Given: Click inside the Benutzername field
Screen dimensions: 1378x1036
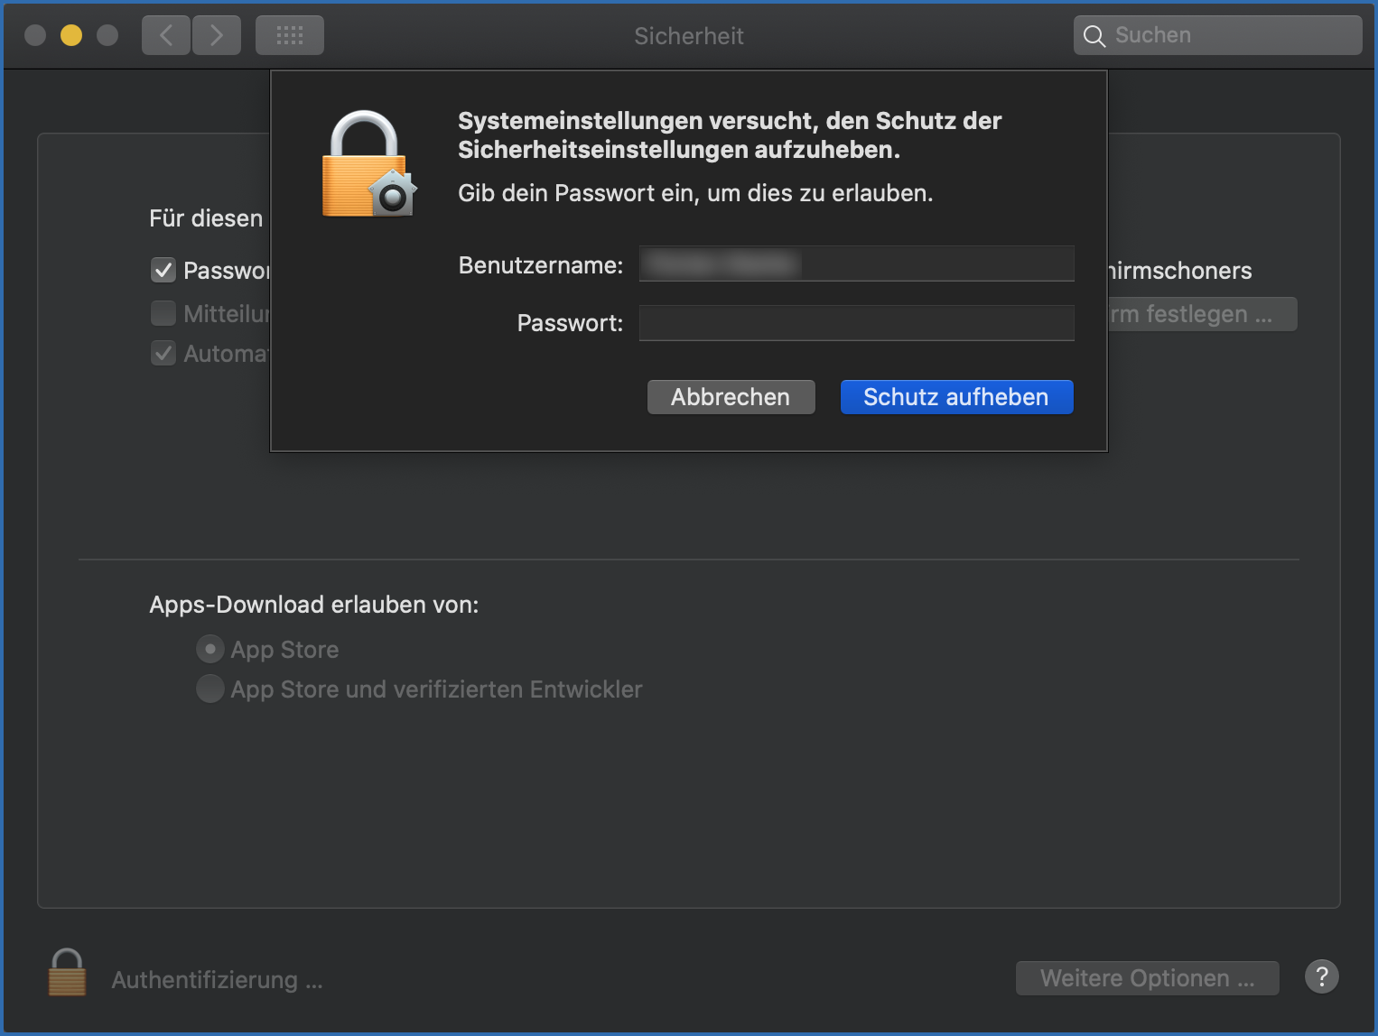Looking at the screenshot, I should (x=855, y=264).
